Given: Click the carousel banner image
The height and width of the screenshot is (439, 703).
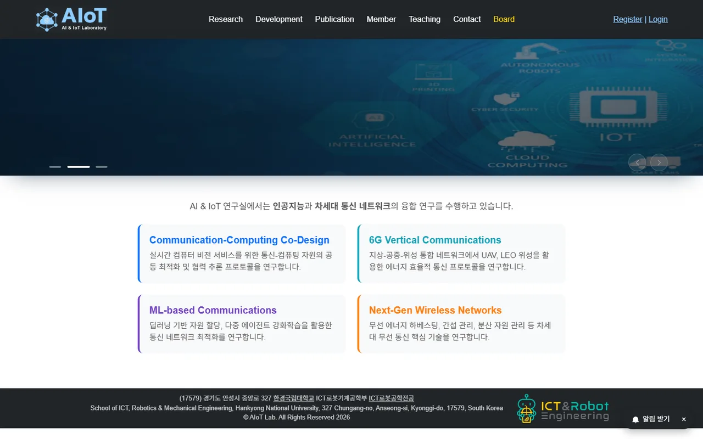Looking at the screenshot, I should tap(351, 108).
